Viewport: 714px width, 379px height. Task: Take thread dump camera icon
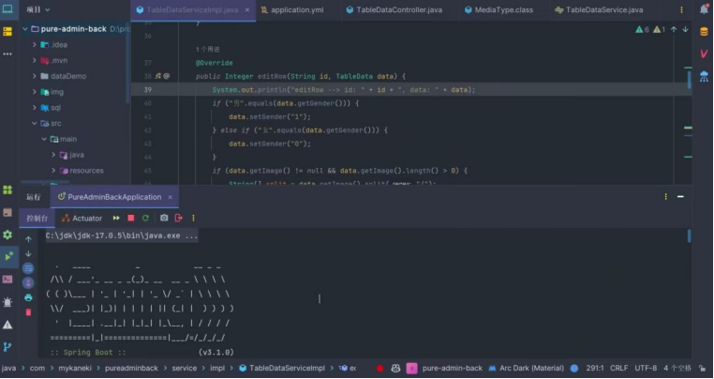[164, 218]
